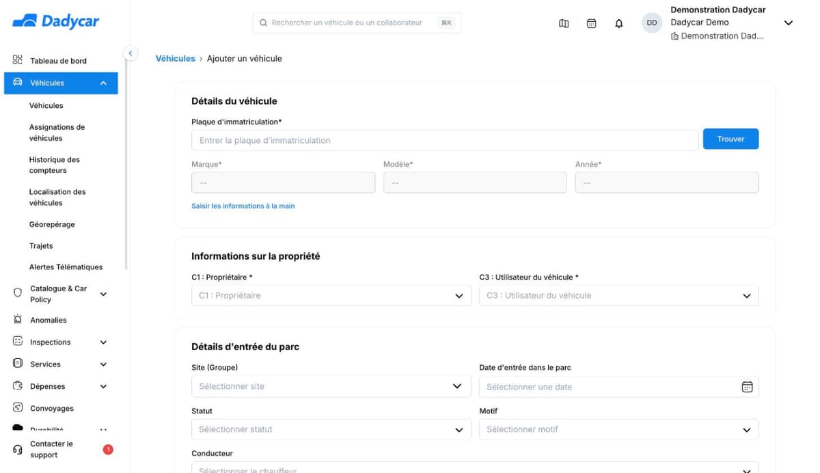This screenshot has width=820, height=473.
Task: Open the Sélectionner statut dropdown
Action: coord(331,429)
